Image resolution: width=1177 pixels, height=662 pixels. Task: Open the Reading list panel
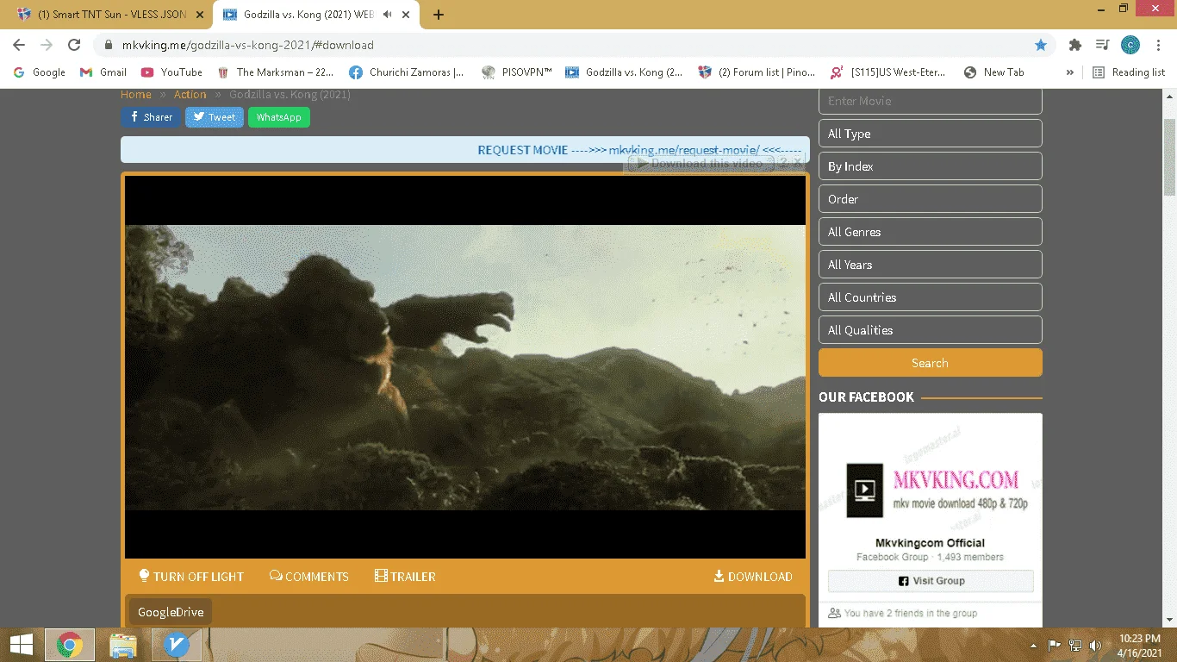(1129, 72)
